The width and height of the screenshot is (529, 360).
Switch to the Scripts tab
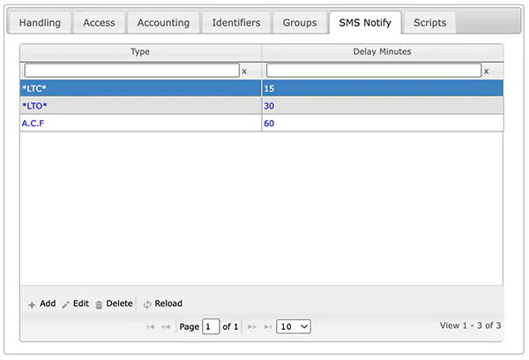pyautogui.click(x=430, y=23)
